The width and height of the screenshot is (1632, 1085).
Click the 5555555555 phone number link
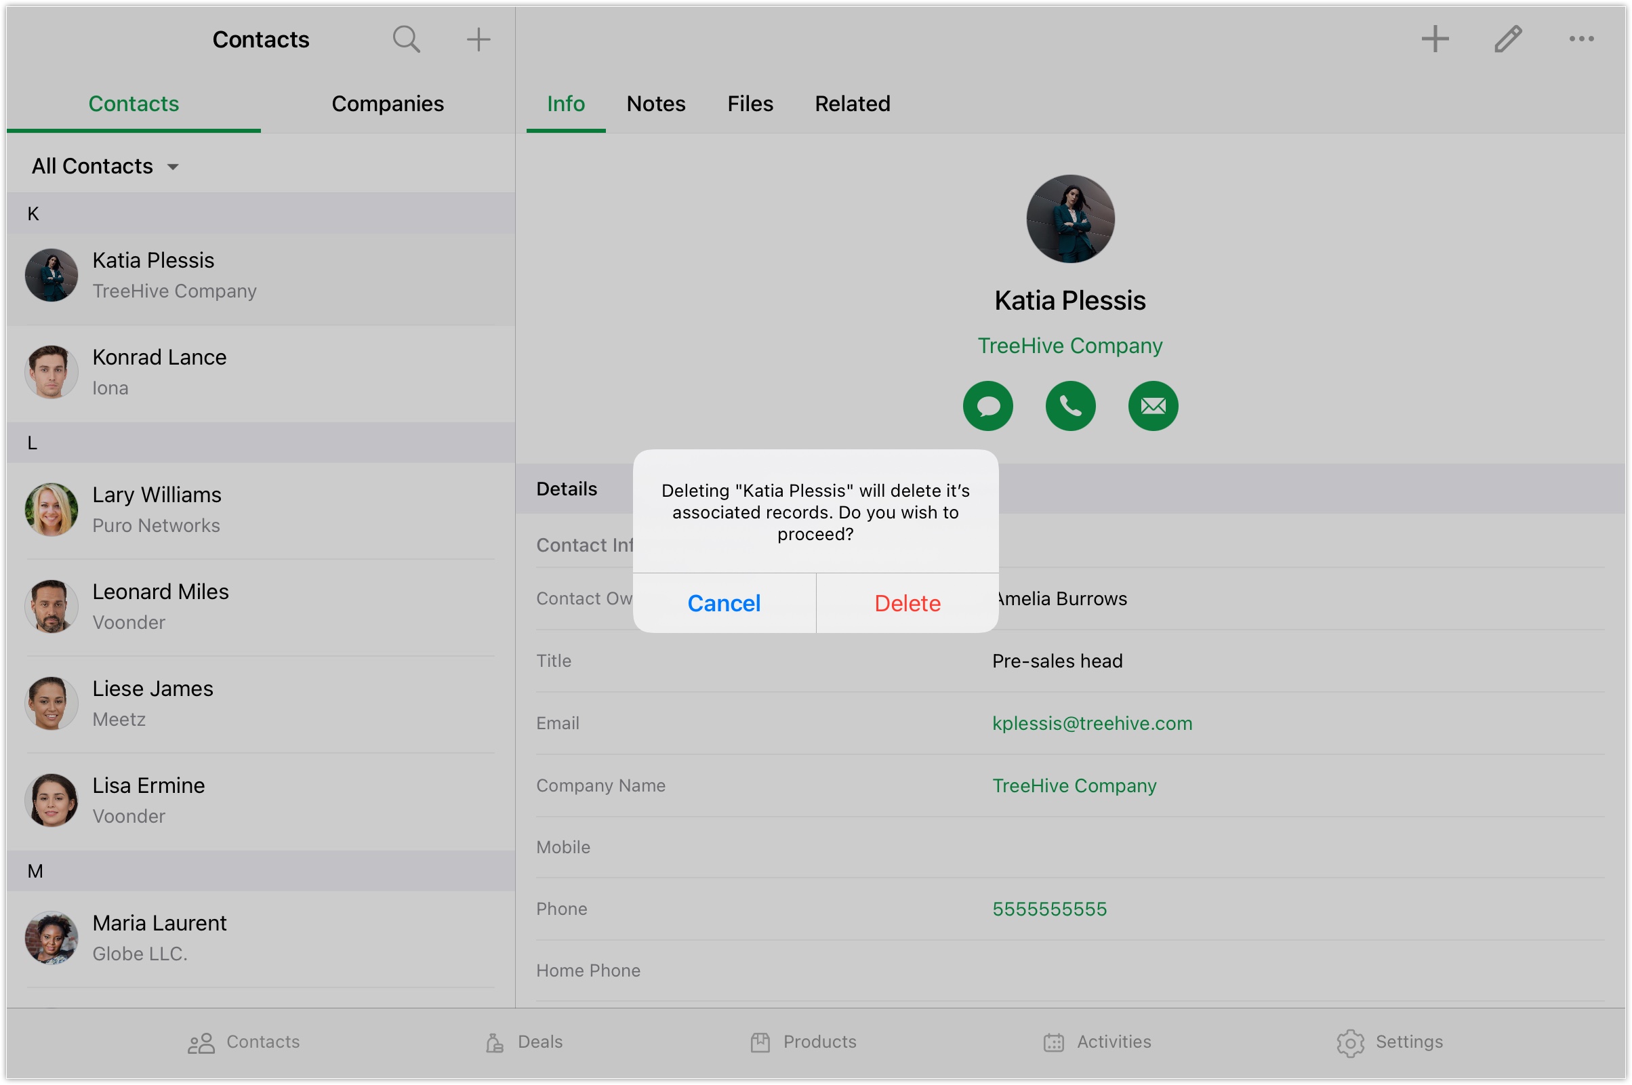[x=1048, y=909]
